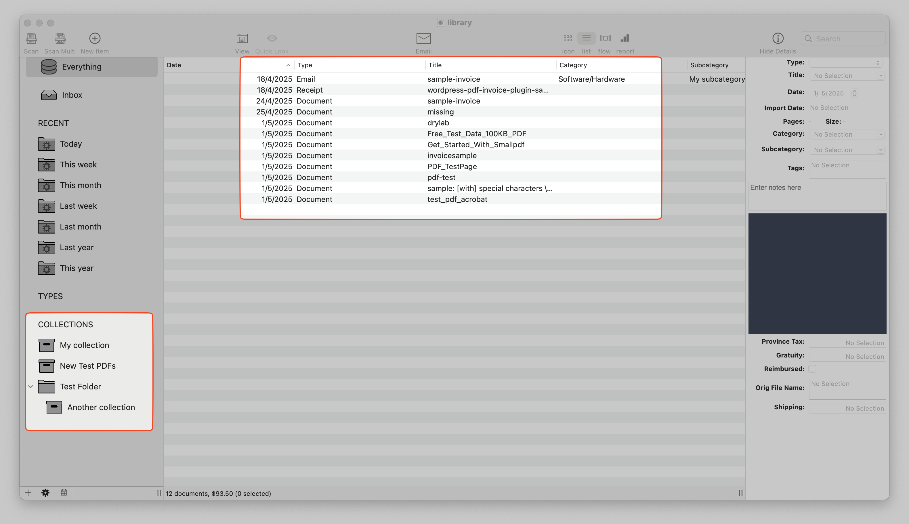The width and height of the screenshot is (909, 524).
Task: Open the This week smart folder
Action: coord(46,165)
